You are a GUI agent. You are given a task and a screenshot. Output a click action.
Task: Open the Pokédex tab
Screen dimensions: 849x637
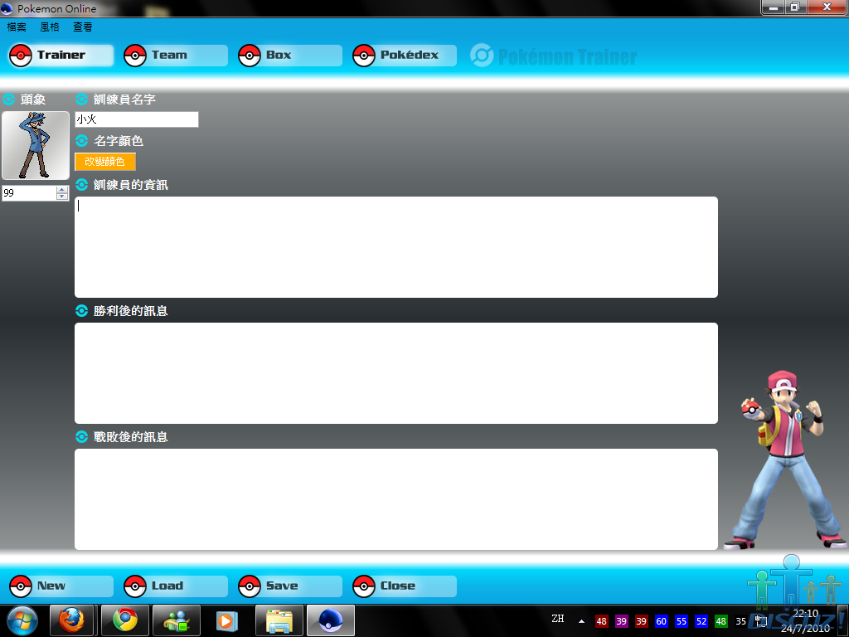(404, 56)
